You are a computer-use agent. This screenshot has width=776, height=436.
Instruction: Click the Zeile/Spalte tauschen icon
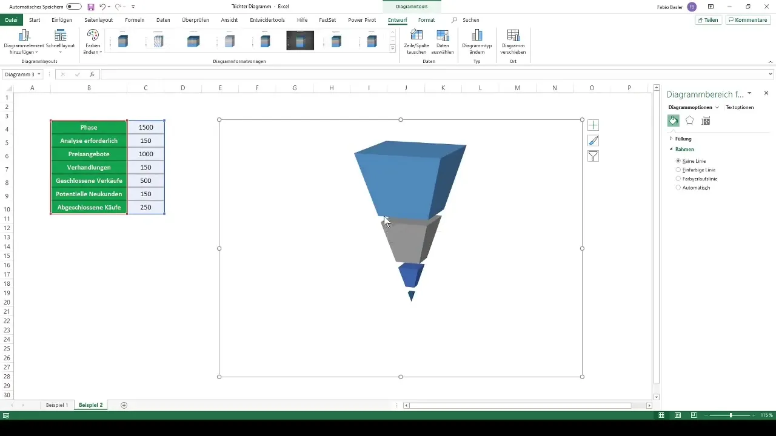[416, 35]
